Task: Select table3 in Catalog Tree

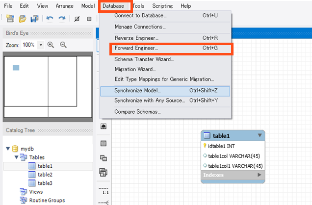Action: (45, 183)
